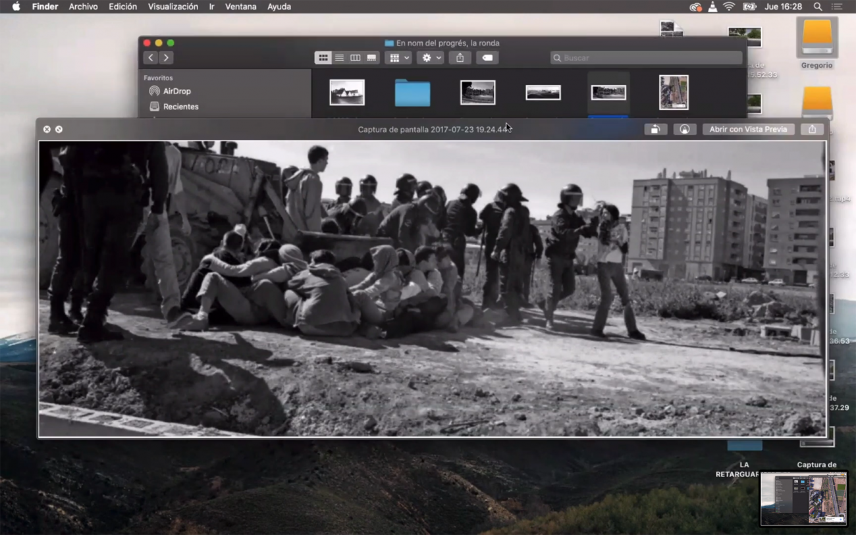Image resolution: width=856 pixels, height=535 pixels.
Task: Open the Notification Center icon
Action: pyautogui.click(x=837, y=7)
